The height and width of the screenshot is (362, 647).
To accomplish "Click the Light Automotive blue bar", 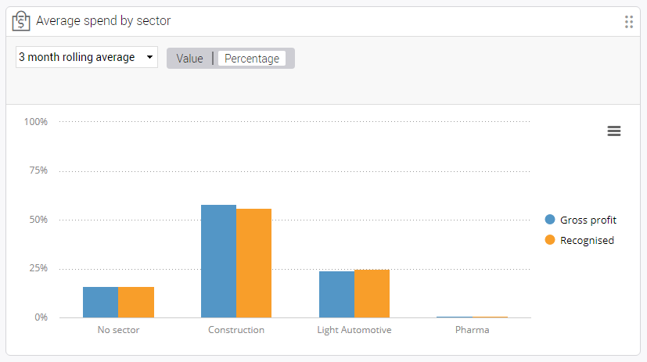I will (x=336, y=295).
